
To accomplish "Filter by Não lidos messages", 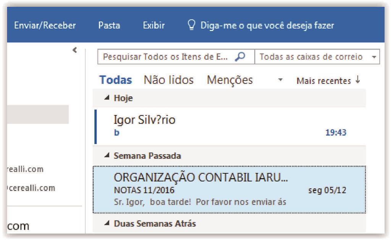I will point(168,80).
